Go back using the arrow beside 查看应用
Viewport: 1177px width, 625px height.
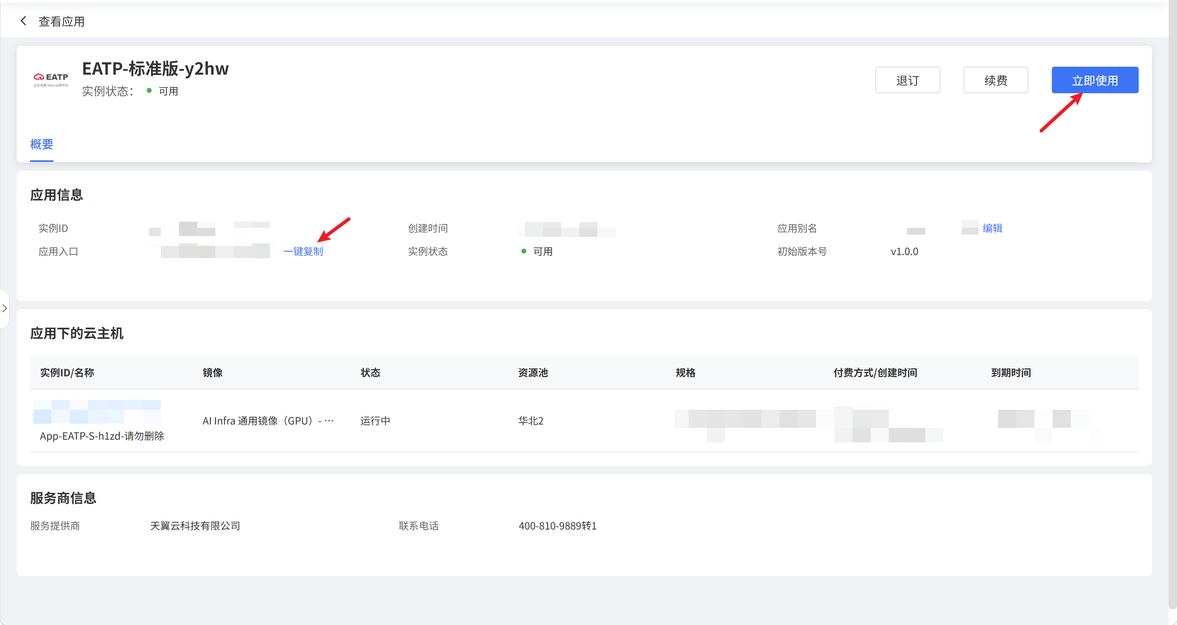(23, 21)
